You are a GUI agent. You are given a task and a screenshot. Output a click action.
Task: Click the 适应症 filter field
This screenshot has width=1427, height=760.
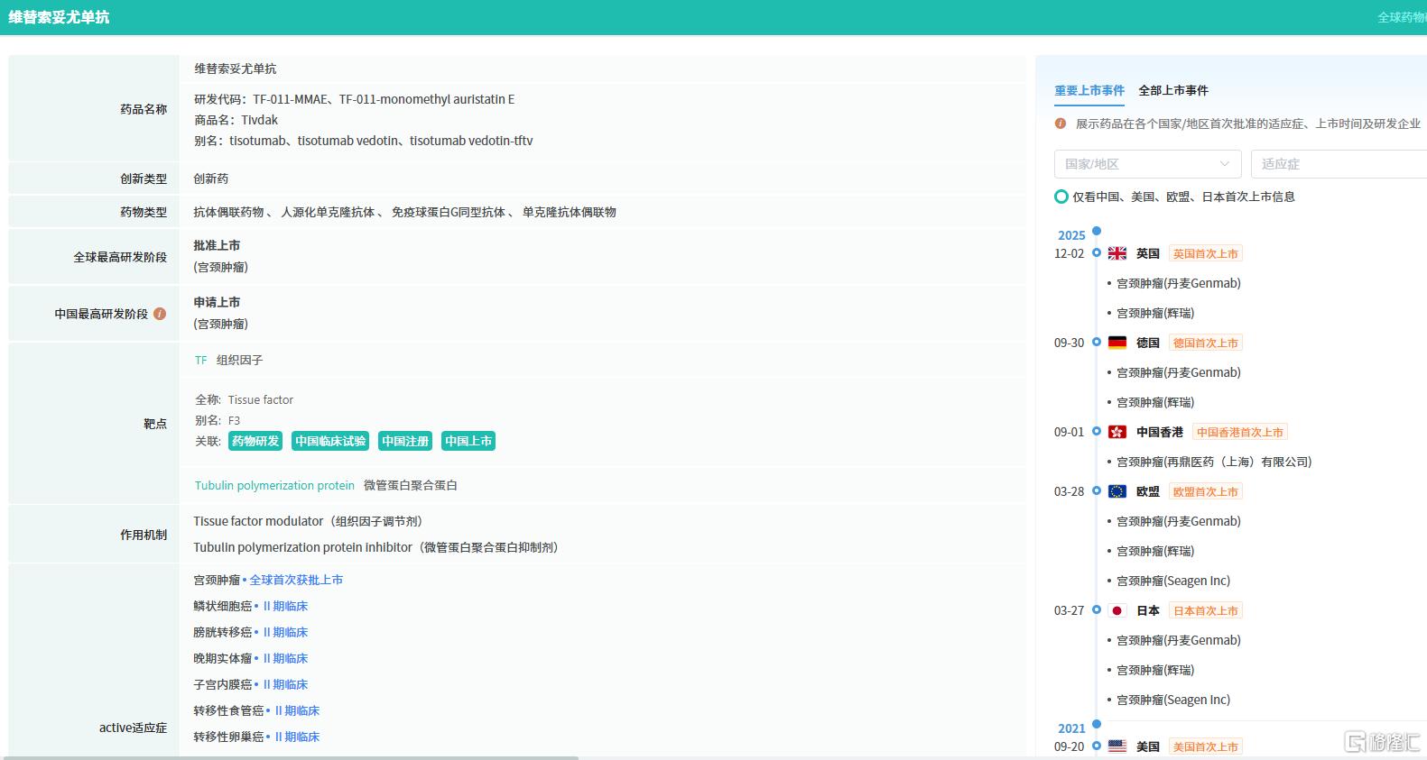point(1339,164)
